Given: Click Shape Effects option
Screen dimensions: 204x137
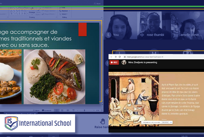Looking at the screenshot, I should click(48, 14).
